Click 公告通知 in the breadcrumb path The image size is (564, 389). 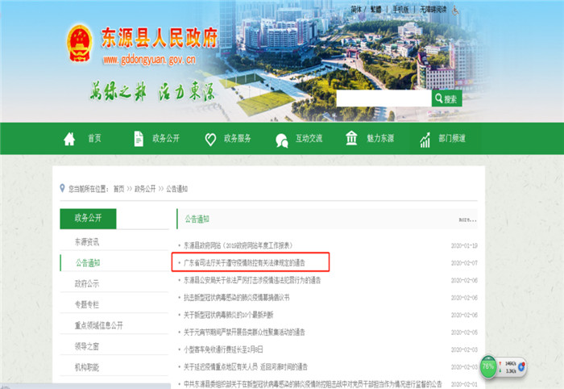tap(176, 189)
